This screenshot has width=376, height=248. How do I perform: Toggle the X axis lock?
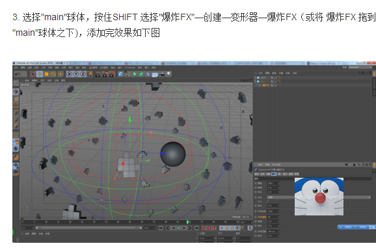pyautogui.click(x=69, y=74)
